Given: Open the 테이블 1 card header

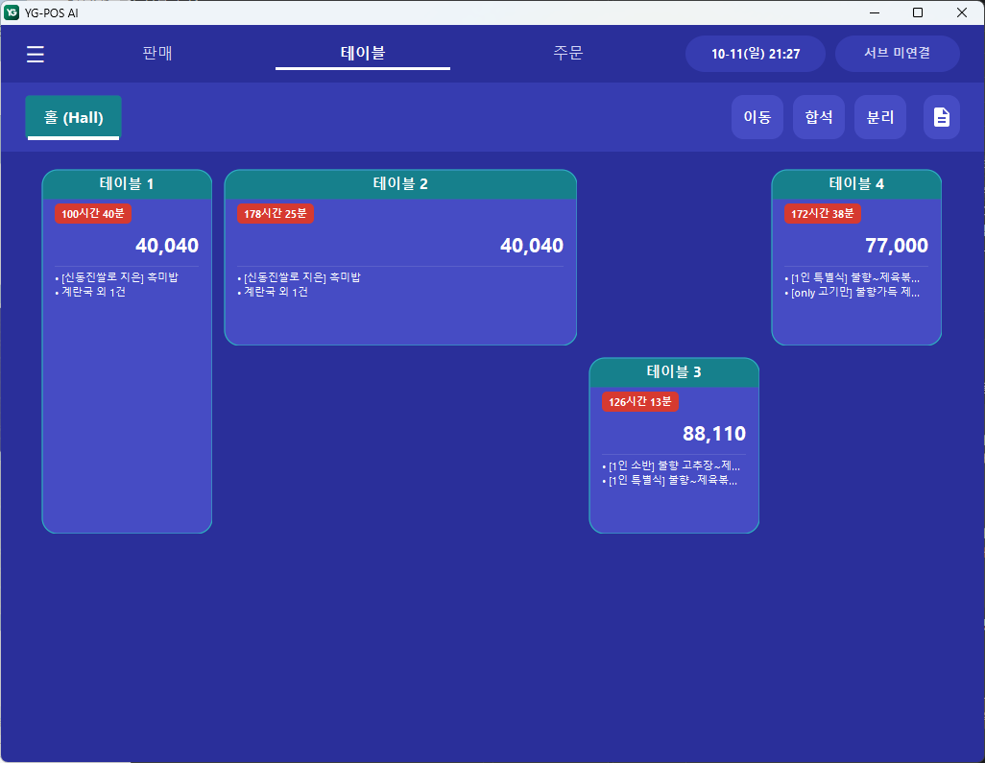Looking at the screenshot, I should [x=127, y=184].
